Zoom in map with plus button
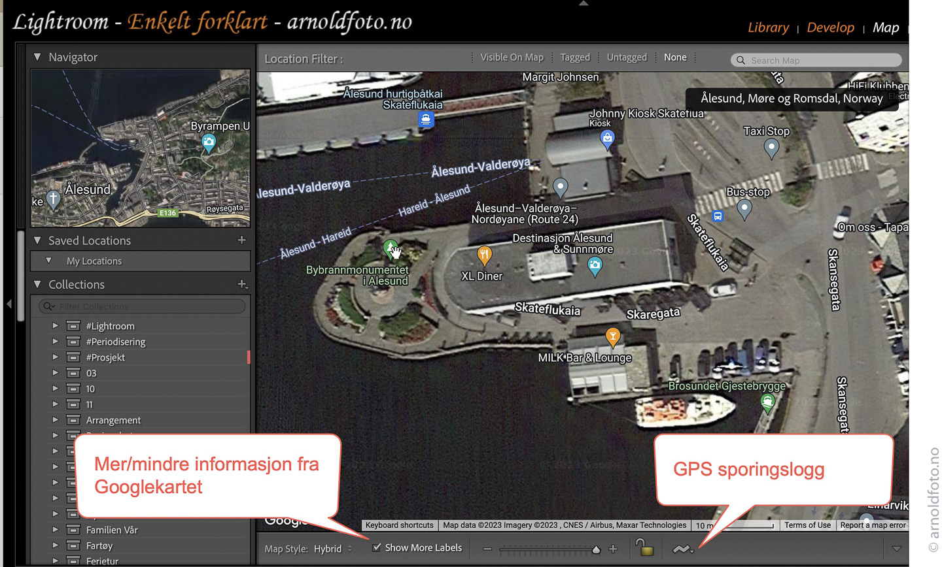 click(613, 549)
